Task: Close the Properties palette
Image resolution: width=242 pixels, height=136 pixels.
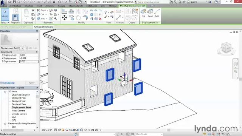Action: pyautogui.click(x=37, y=31)
